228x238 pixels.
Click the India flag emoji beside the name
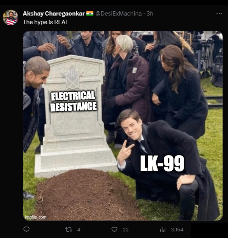90,14
